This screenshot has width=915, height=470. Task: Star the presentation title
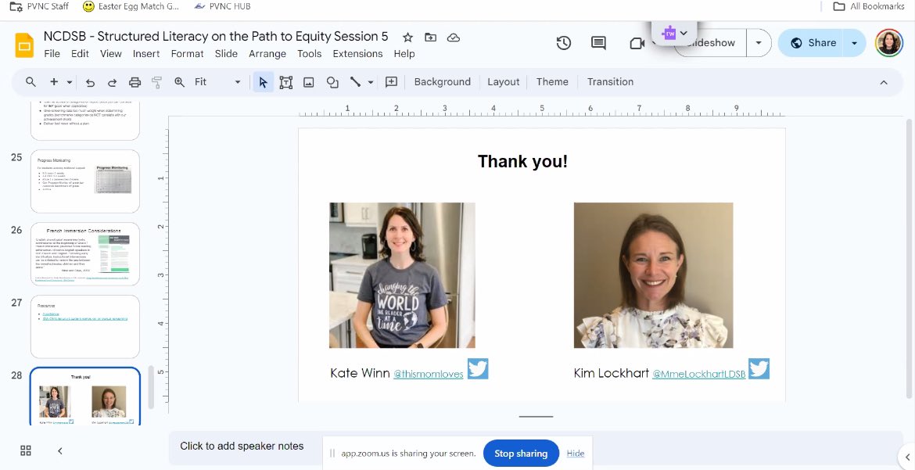pyautogui.click(x=408, y=38)
